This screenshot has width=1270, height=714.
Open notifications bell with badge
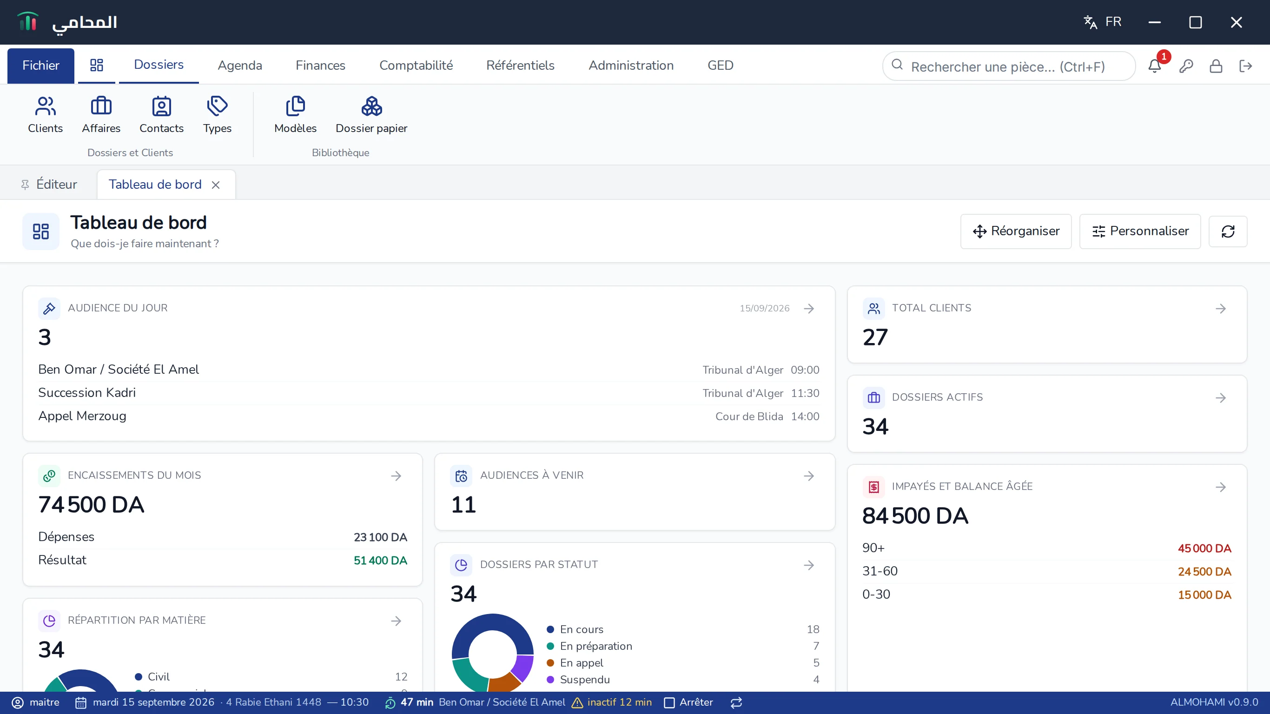pyautogui.click(x=1155, y=66)
